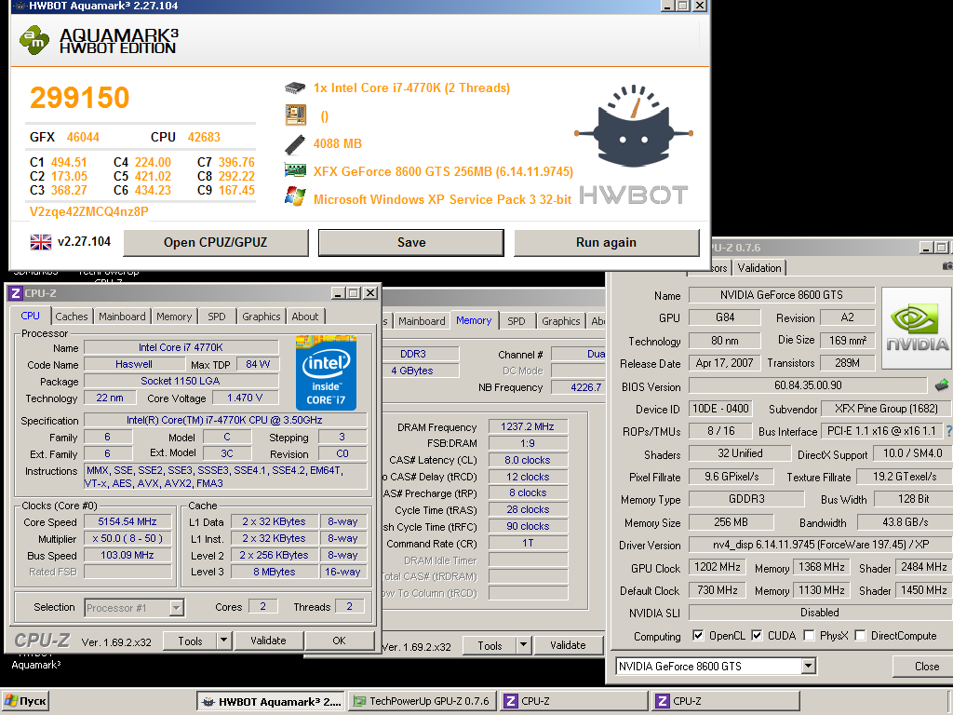Click the Save button in Aquamark
The image size is (953, 715).
click(x=411, y=243)
